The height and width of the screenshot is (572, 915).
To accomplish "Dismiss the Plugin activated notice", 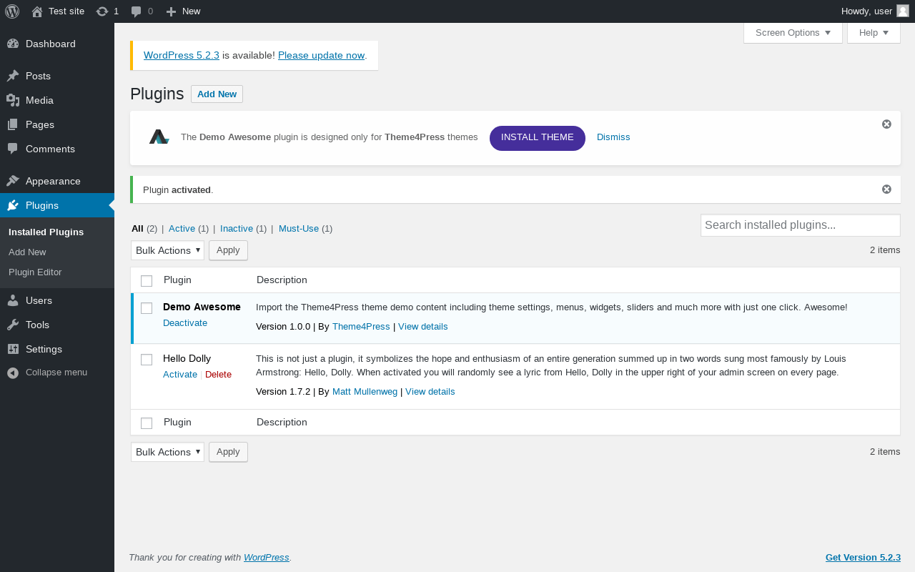I will (886, 189).
